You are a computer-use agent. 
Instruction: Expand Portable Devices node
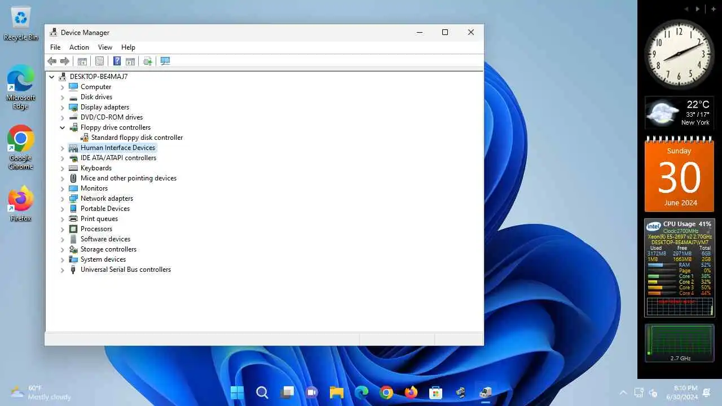pos(63,209)
